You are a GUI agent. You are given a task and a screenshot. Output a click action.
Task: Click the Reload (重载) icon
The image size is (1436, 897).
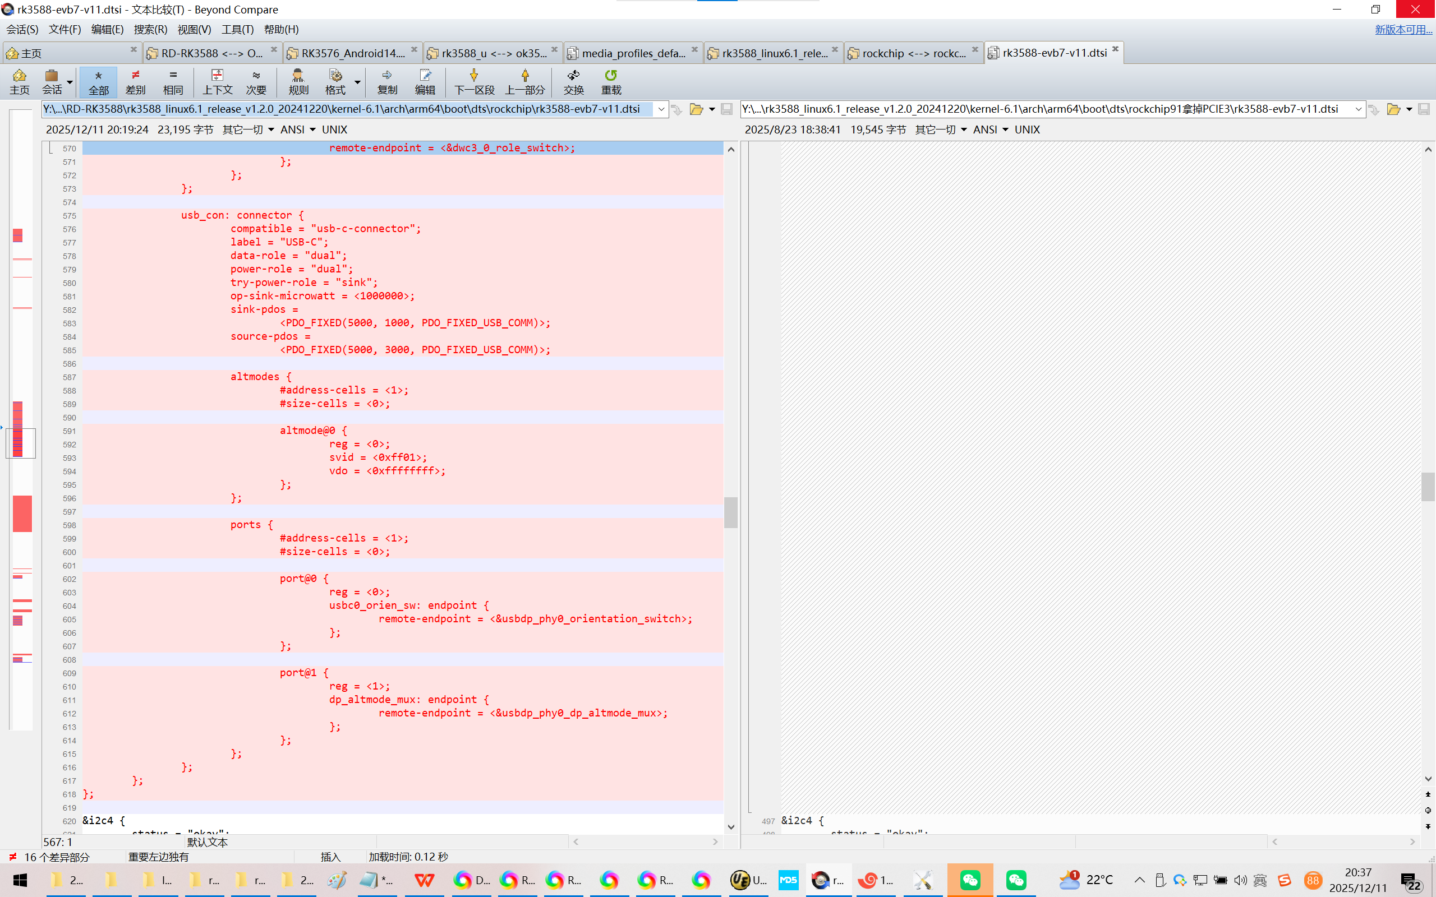[x=611, y=81]
